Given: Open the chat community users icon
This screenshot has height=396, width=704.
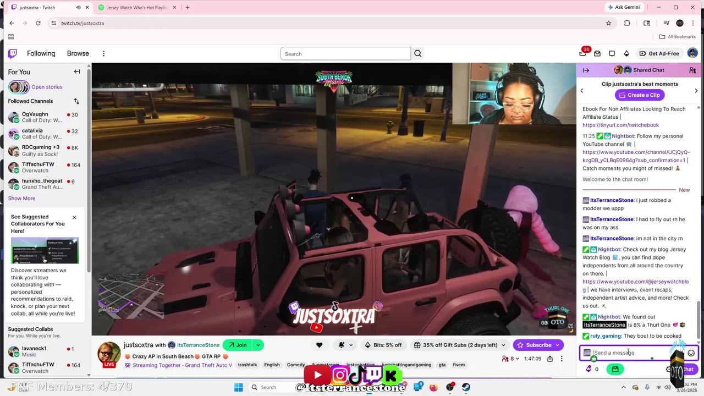Looking at the screenshot, I should 692,70.
